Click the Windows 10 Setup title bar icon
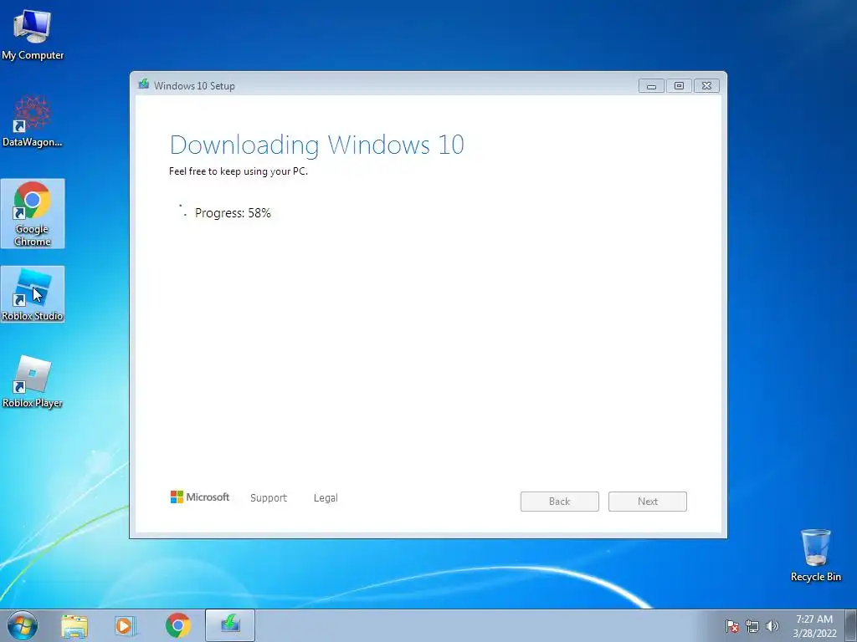 [x=144, y=84]
